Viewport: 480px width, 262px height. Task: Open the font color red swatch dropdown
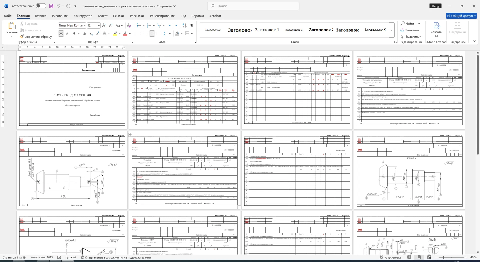tap(130, 33)
